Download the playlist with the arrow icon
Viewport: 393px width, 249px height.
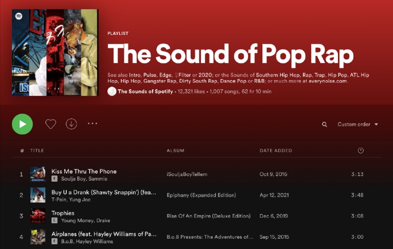[x=71, y=124]
